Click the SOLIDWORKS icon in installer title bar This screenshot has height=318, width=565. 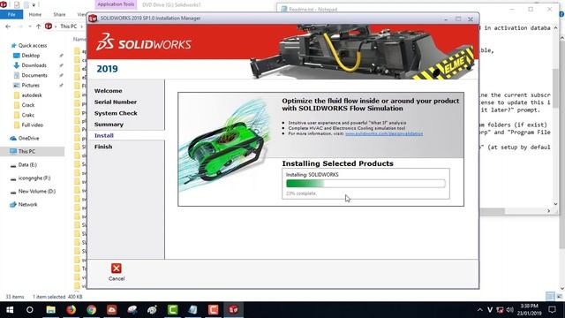[93, 19]
